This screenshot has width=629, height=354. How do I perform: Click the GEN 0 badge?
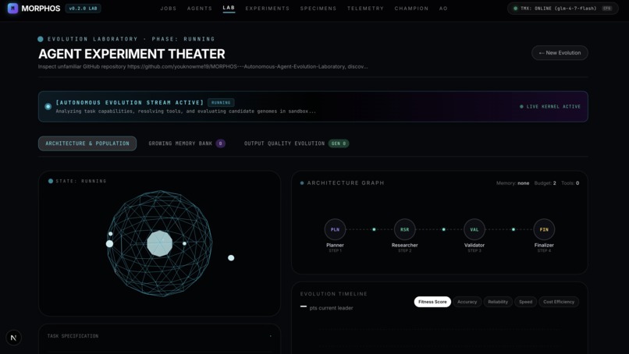pyautogui.click(x=339, y=143)
